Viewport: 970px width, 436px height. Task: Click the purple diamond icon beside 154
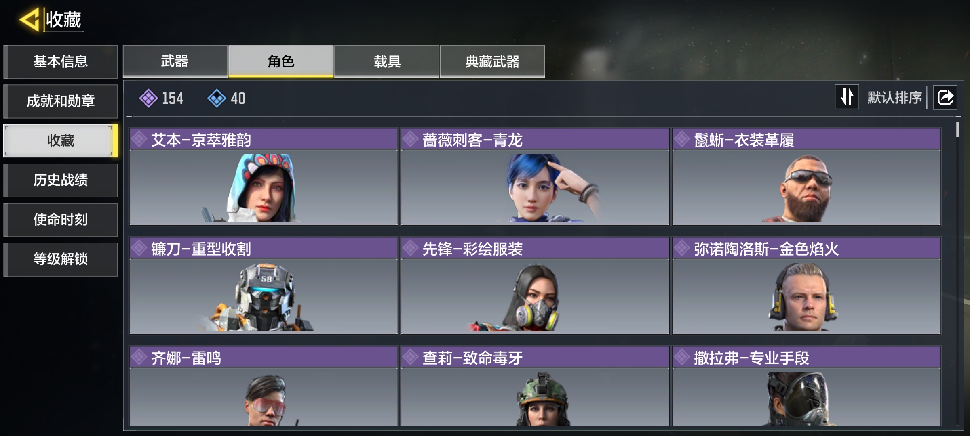(149, 98)
